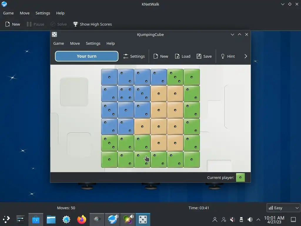Click the green one-dot cube in top-right corner
This screenshot has height=226, width=301.
pos(192,77)
